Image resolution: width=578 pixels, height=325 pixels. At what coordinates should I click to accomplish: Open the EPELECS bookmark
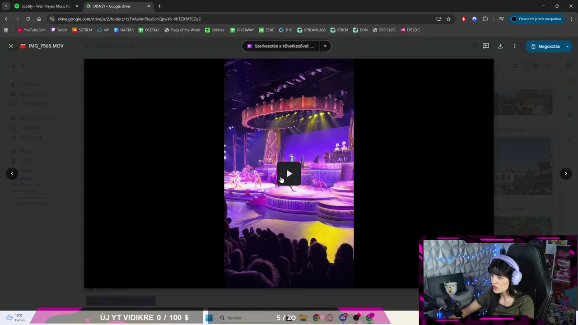(410, 30)
